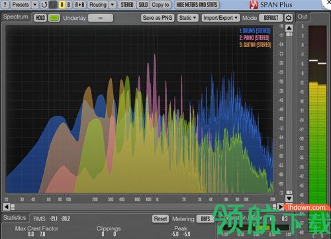
Task: Click the horizontal frequency range left handle
Action: [13, 207]
